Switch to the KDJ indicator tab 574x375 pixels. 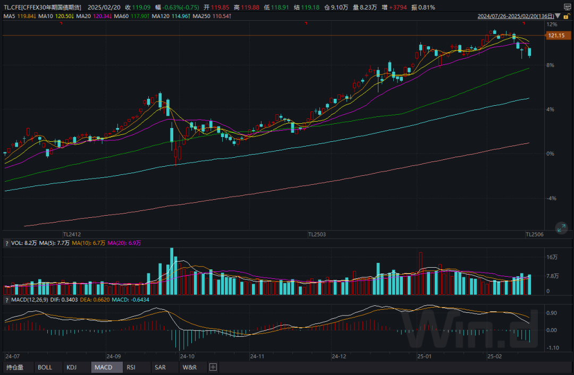click(x=72, y=367)
